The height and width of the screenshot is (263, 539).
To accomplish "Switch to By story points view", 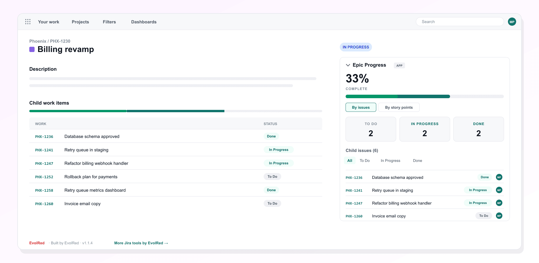I will (x=399, y=107).
